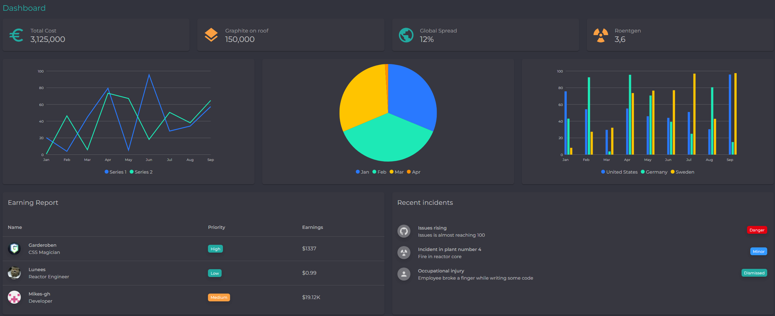Toggle Series 2 in line chart legend
Image resolution: width=775 pixels, height=316 pixels.
point(141,172)
